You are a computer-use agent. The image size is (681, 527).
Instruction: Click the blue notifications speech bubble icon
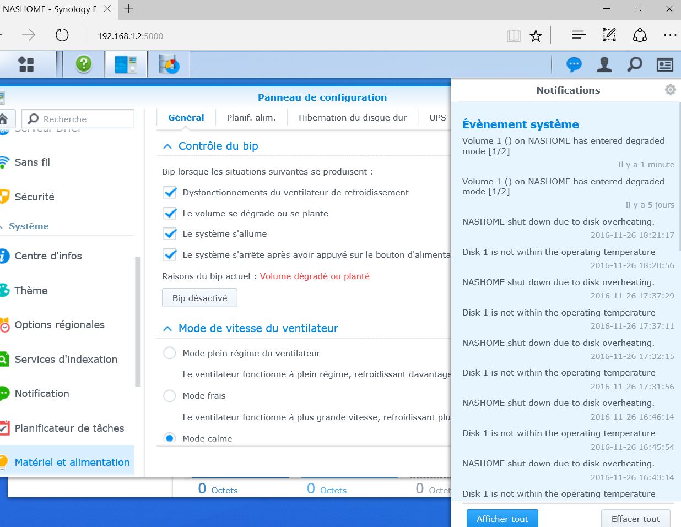tap(574, 64)
